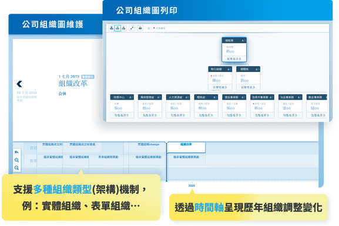
Task: Click the name 郭oo on the 總經理 card
Action: pyautogui.click(x=230, y=52)
